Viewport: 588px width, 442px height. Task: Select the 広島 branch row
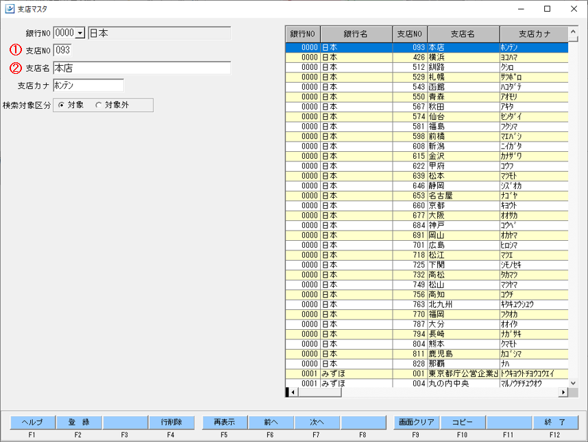(x=427, y=245)
